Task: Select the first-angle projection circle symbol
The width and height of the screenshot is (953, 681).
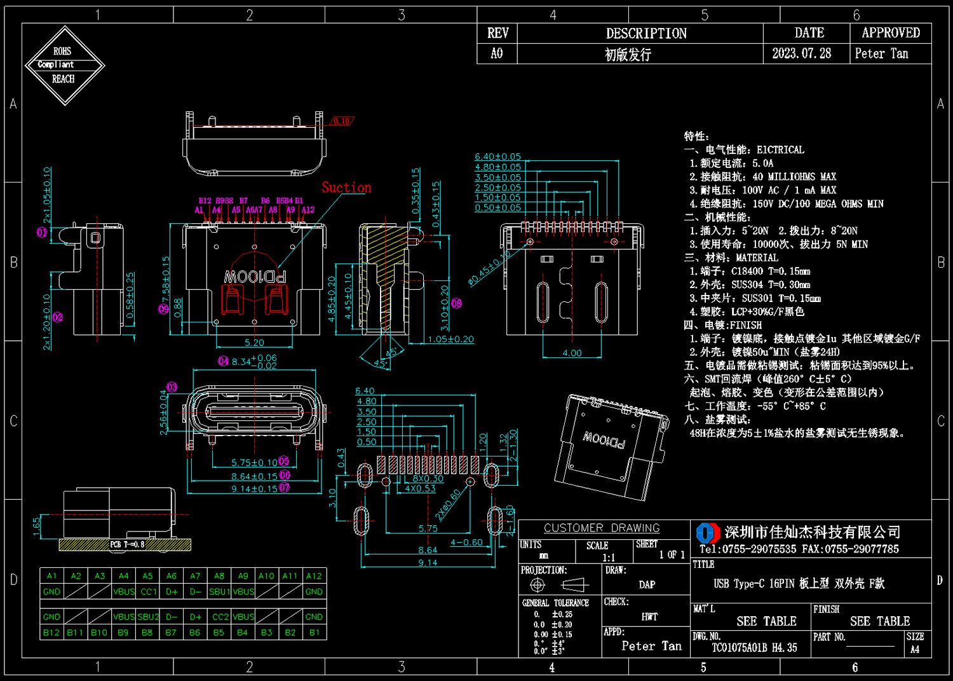Action: coord(537,584)
